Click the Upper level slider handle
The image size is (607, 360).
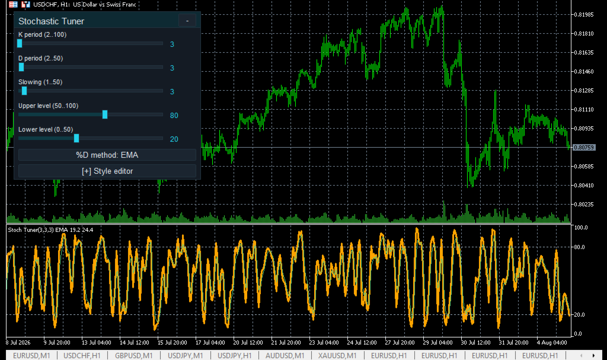(105, 114)
